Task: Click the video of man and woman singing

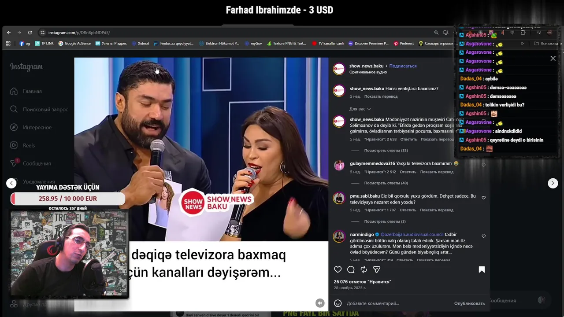Action: pos(201,149)
